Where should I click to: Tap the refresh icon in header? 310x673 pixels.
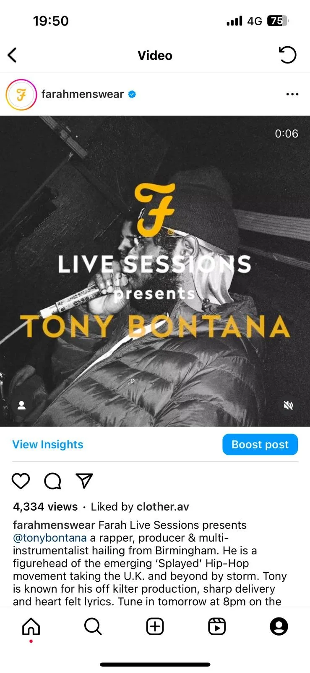point(287,55)
